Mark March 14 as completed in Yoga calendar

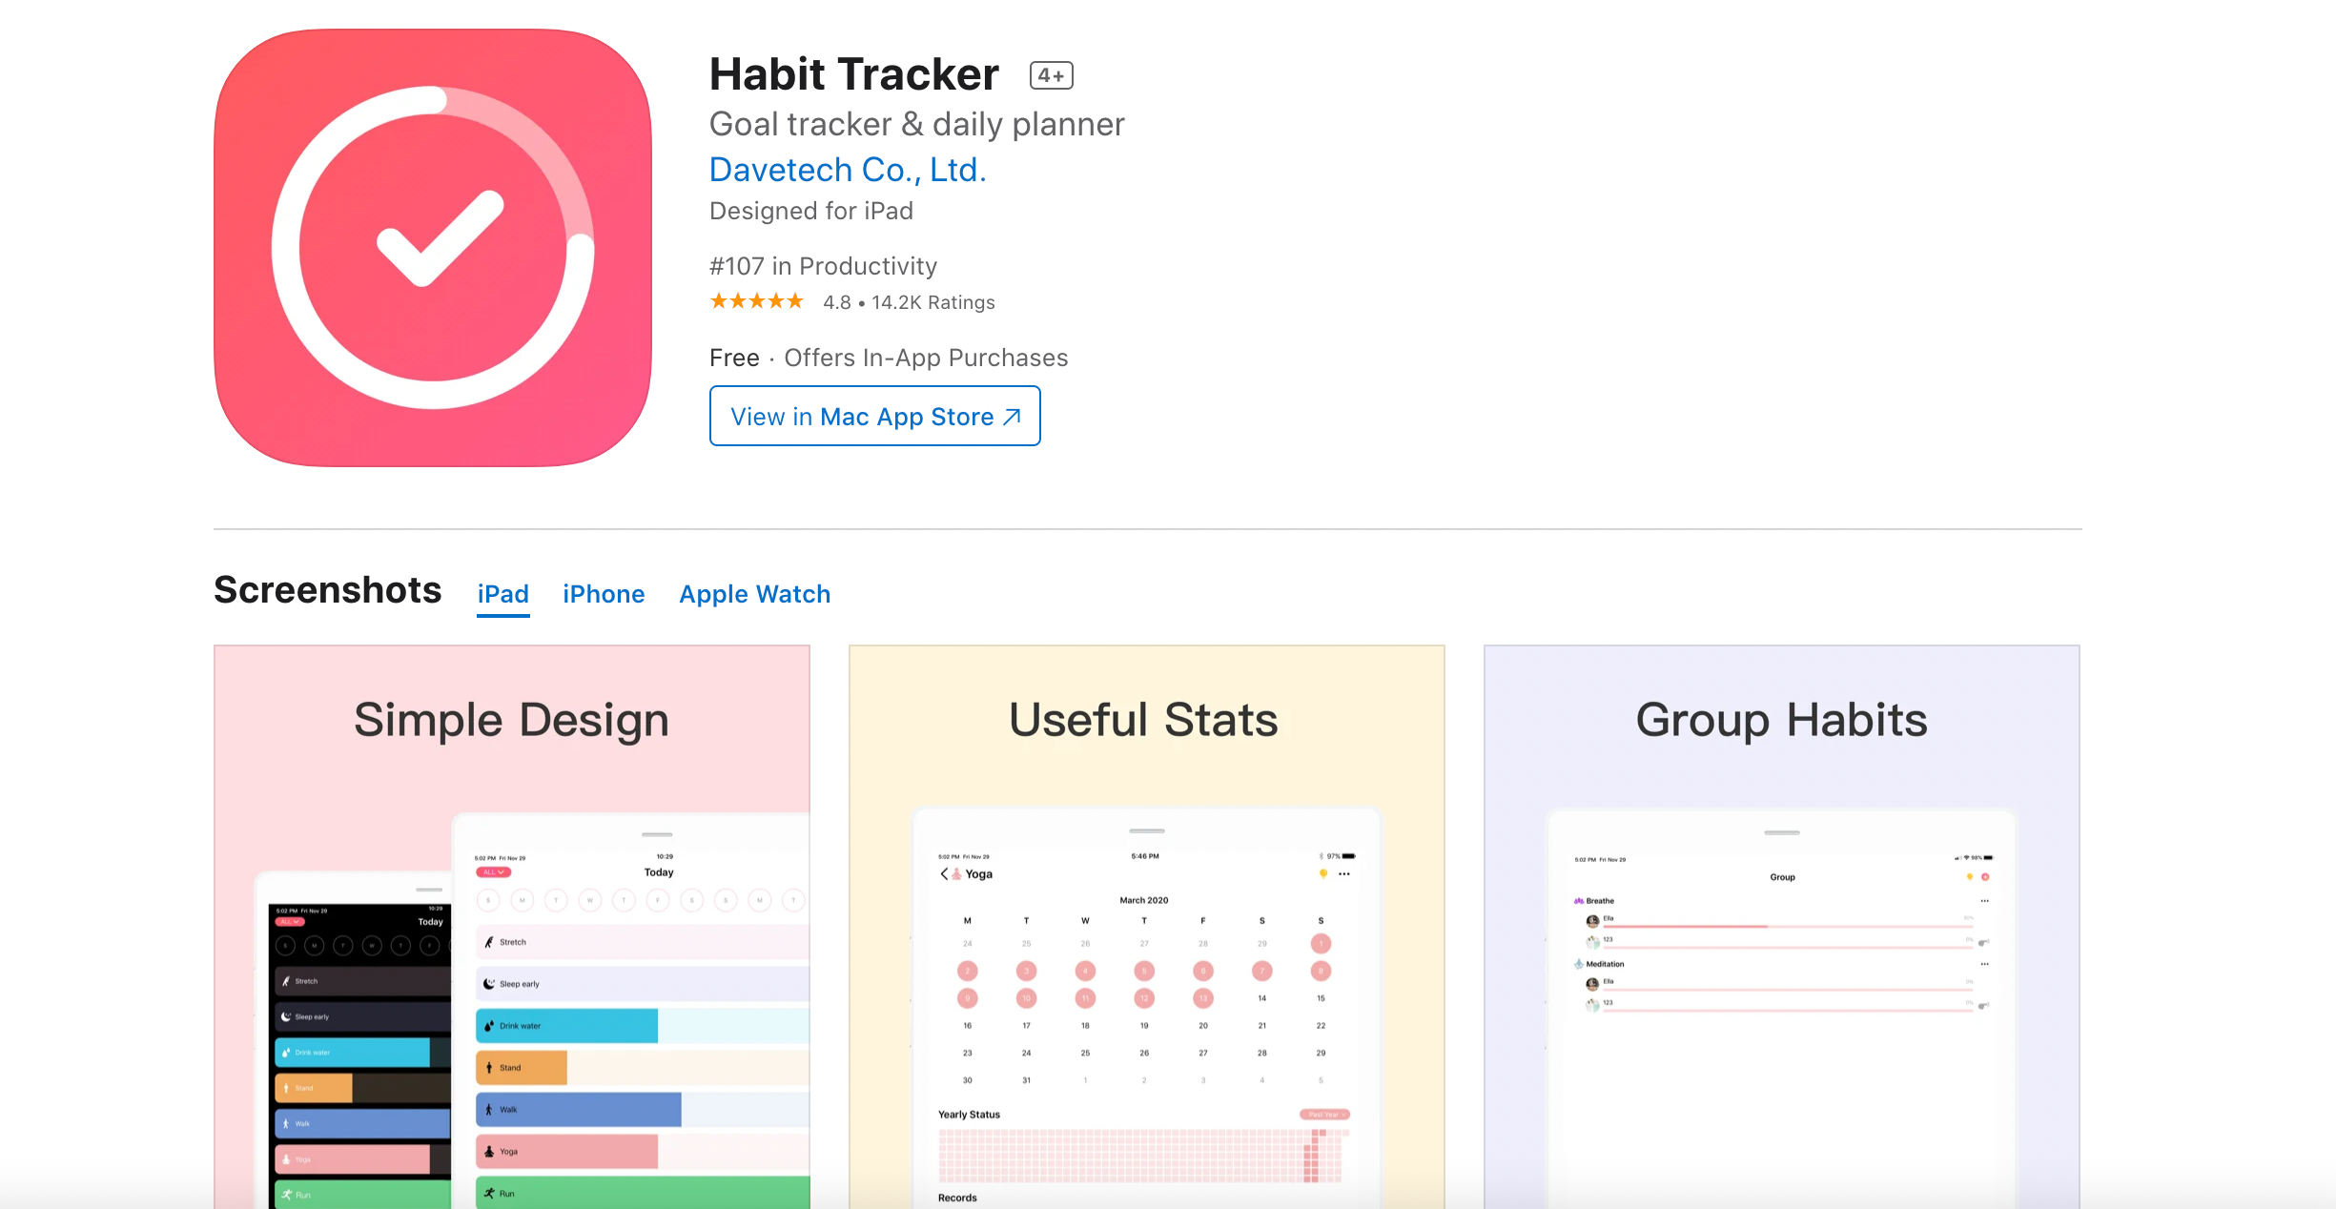[1262, 997]
